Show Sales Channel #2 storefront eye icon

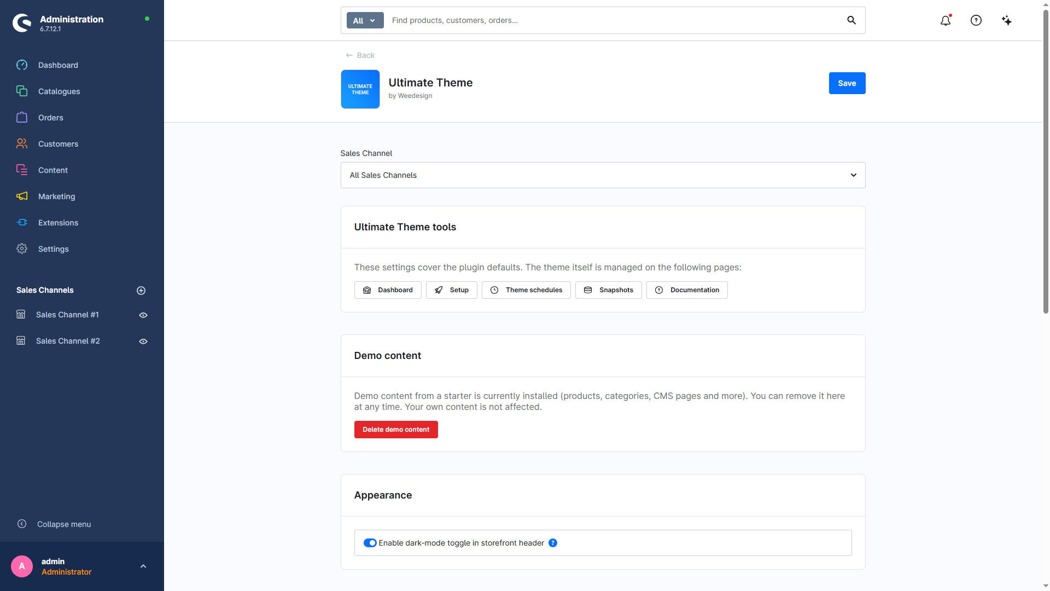143,341
